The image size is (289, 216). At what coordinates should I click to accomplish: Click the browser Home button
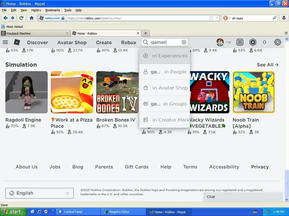(32, 18)
